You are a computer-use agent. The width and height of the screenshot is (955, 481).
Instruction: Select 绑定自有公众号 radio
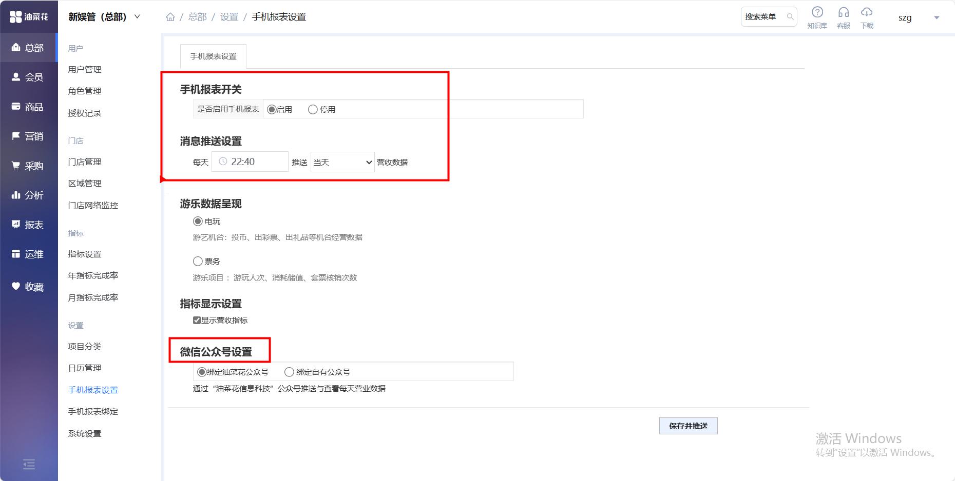[x=289, y=372]
